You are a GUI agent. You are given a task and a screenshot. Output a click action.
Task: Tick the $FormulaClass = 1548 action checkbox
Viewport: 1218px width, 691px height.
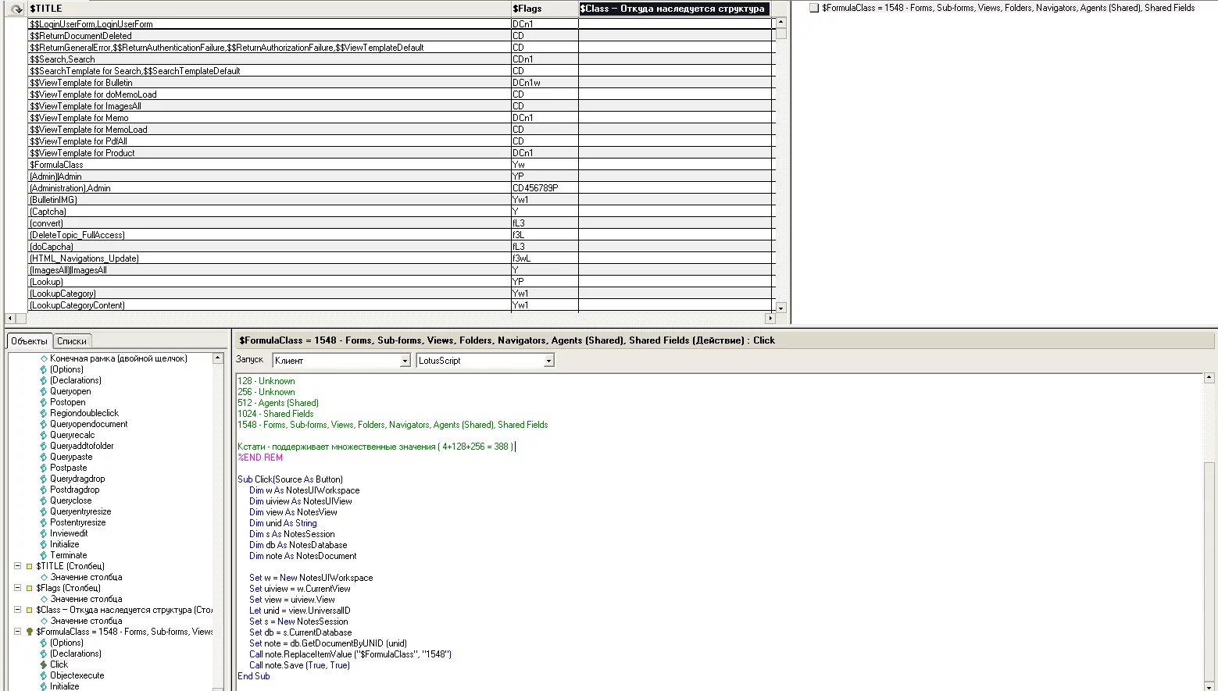(814, 8)
